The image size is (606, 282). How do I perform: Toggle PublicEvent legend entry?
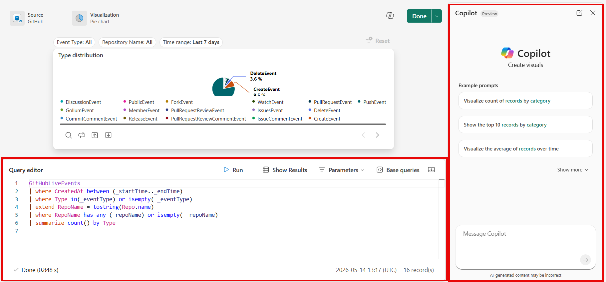tap(139, 102)
